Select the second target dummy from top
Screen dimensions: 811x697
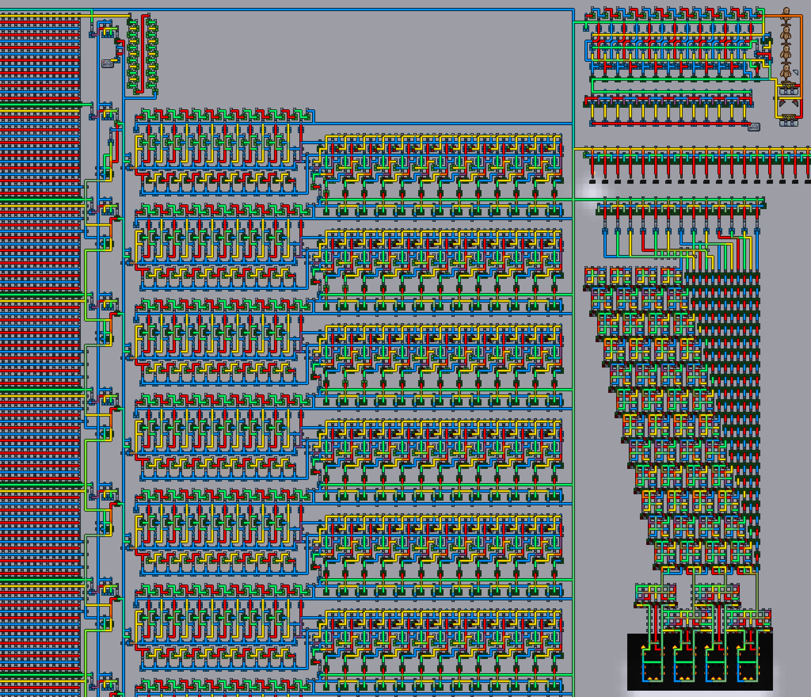click(x=786, y=34)
